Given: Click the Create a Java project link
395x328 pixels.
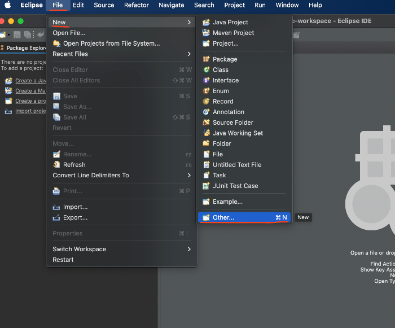Looking at the screenshot, I should click(x=30, y=81).
